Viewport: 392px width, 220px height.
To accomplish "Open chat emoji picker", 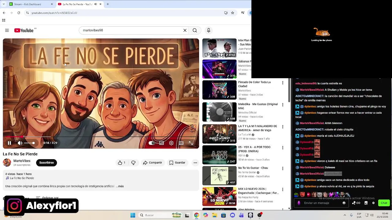I will point(344,203).
